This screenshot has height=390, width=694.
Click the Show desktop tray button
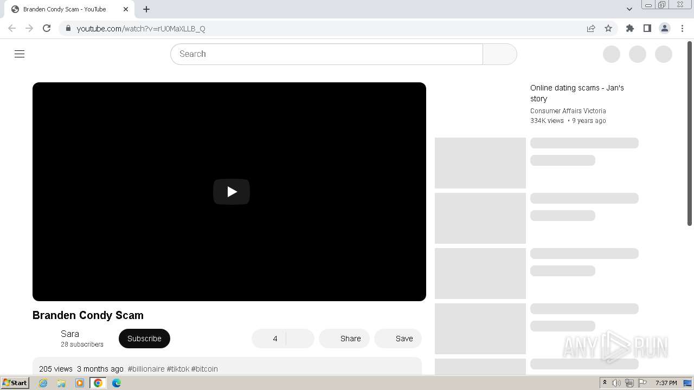[x=687, y=383]
